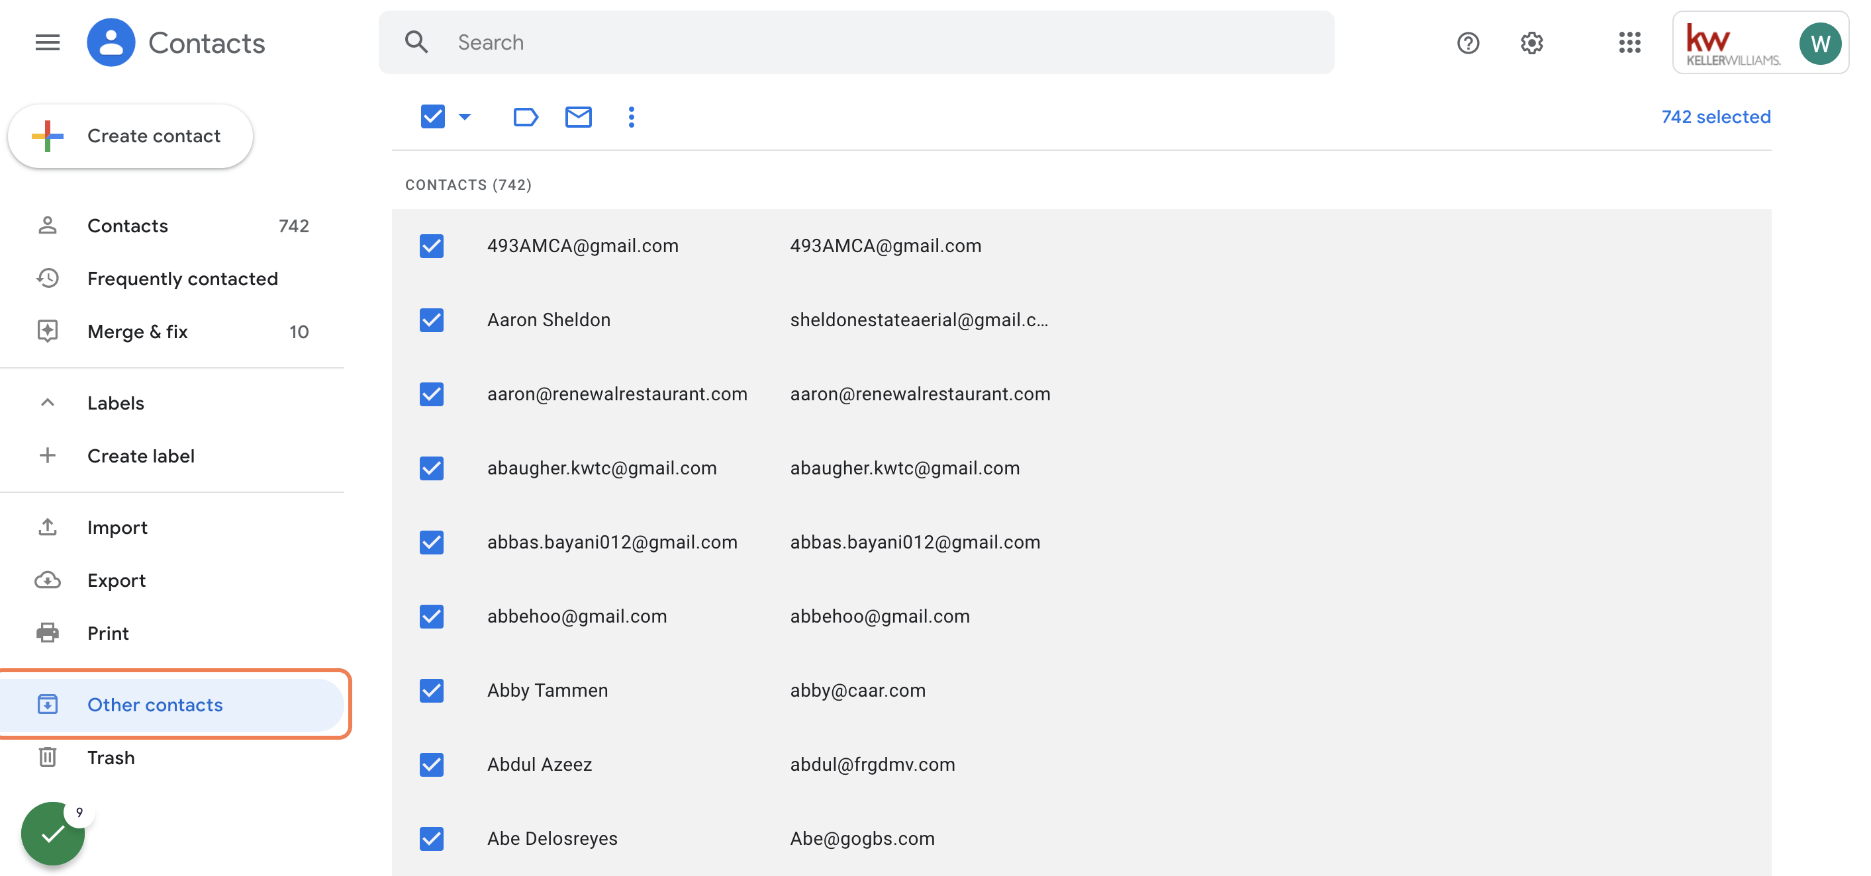The width and height of the screenshot is (1871, 876).
Task: Click the blue Contacts logo icon
Action: point(111,43)
